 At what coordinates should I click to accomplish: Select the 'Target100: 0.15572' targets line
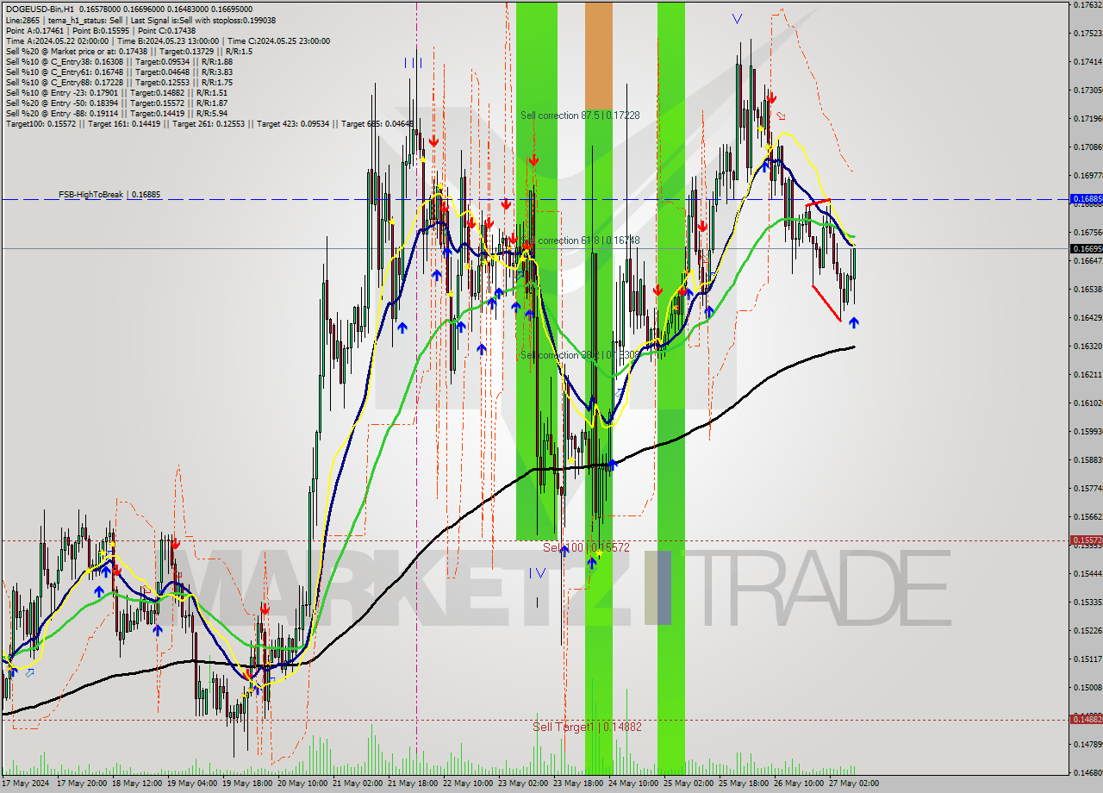[210, 123]
